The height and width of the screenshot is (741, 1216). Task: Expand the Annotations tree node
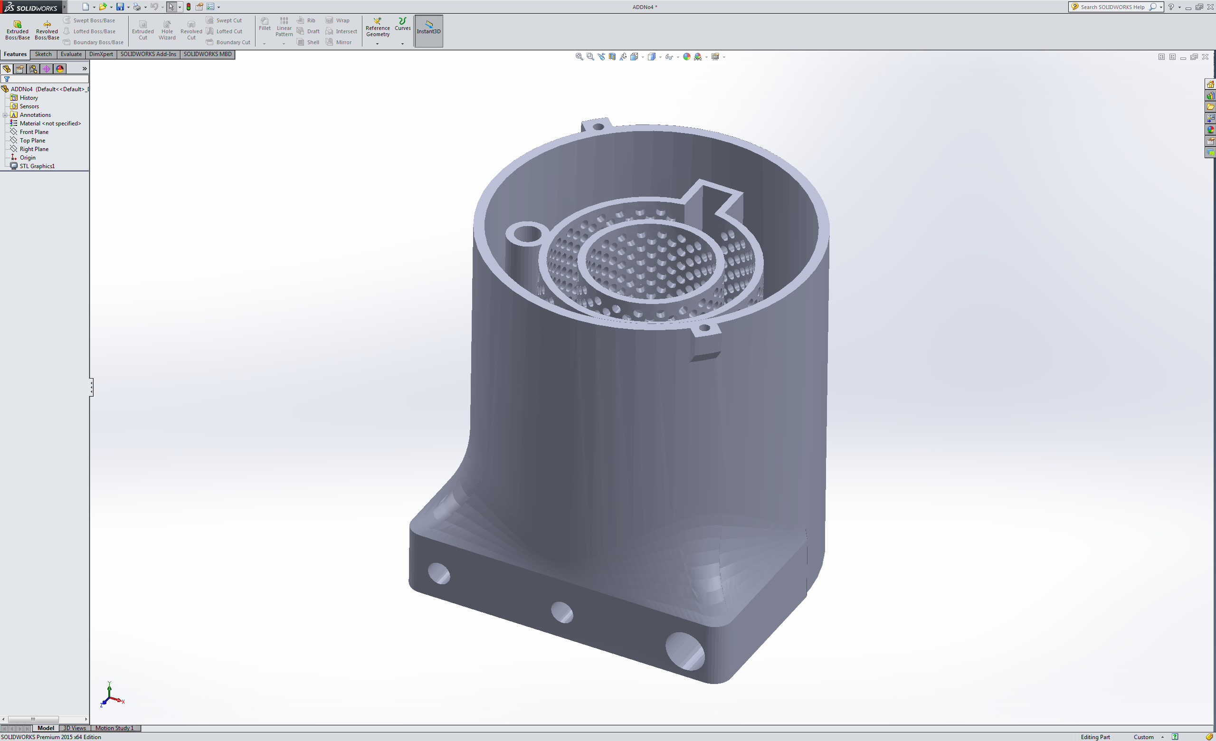(5, 115)
